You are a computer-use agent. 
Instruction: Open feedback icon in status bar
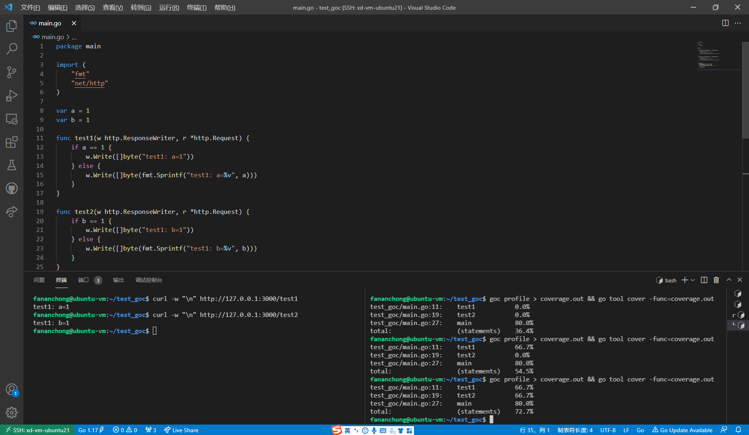(x=724, y=430)
